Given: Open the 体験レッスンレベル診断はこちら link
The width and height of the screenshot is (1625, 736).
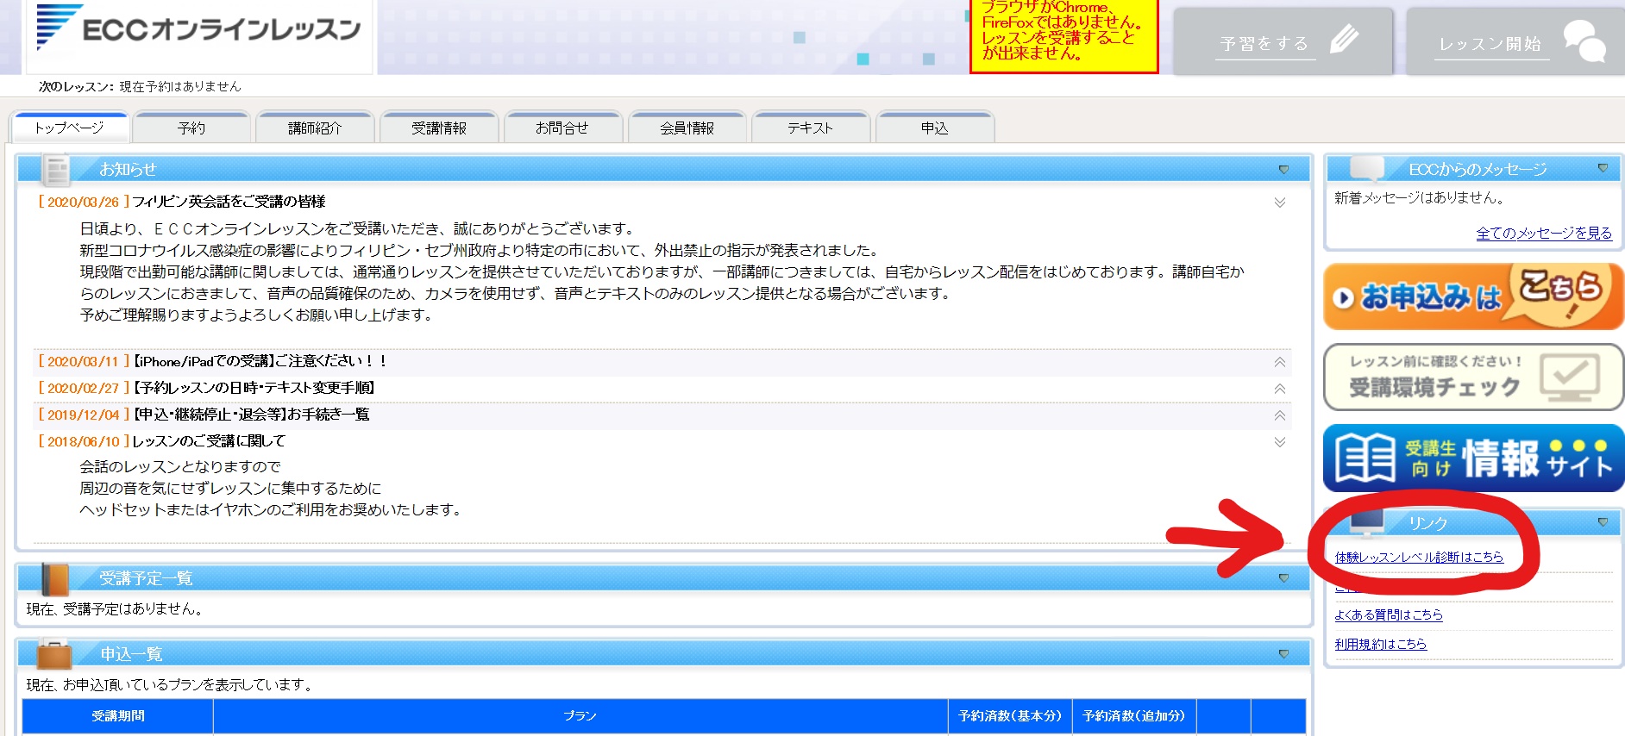Looking at the screenshot, I should pyautogui.click(x=1419, y=557).
